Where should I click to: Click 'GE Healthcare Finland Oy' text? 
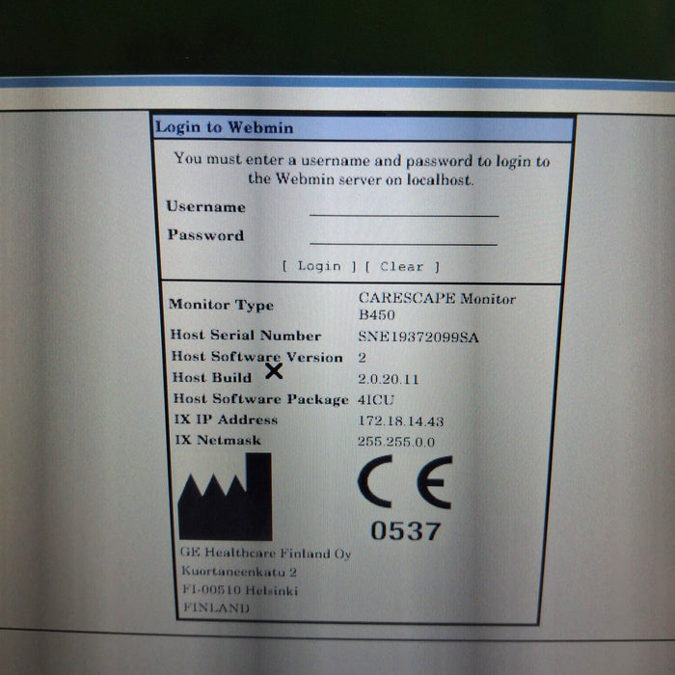click(x=265, y=553)
